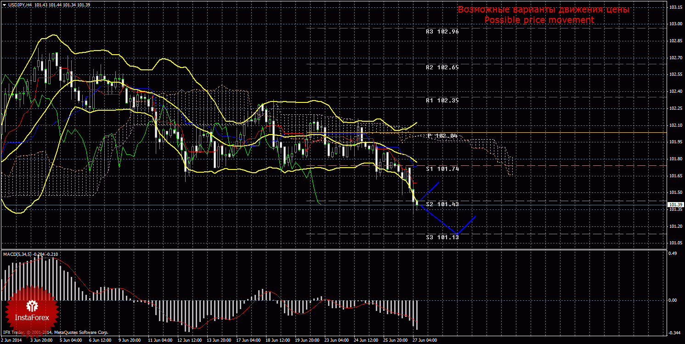Click the '3 Jun 20:00' time label
Image resolution: width=685 pixels, height=344 pixels.
(x=41, y=340)
